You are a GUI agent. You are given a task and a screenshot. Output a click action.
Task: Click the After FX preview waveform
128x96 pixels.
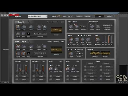(x=105, y=53)
